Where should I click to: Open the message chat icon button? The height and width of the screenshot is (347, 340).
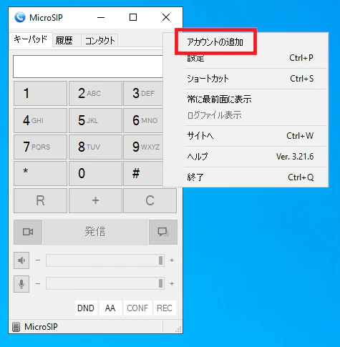(163, 232)
